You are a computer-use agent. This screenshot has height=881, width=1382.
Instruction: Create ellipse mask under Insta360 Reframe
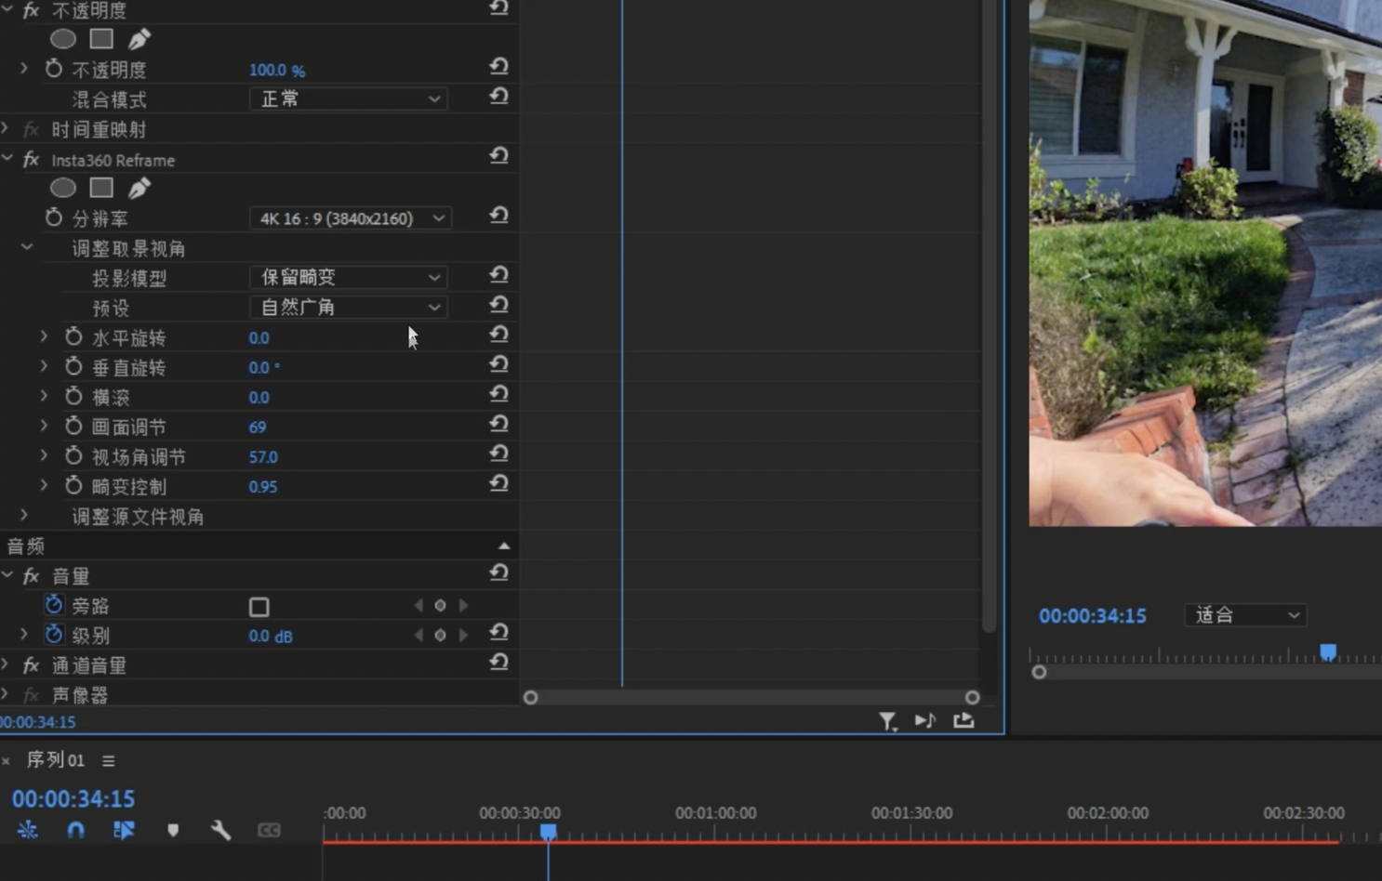tap(63, 189)
